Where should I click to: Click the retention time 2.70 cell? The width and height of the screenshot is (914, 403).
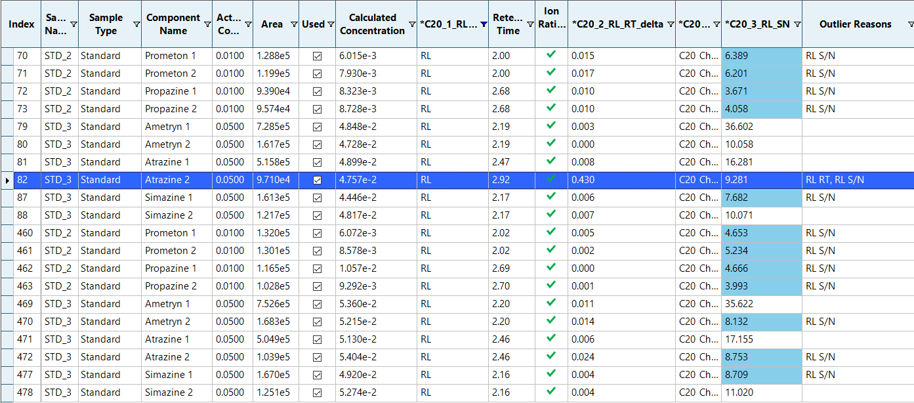[x=512, y=286]
